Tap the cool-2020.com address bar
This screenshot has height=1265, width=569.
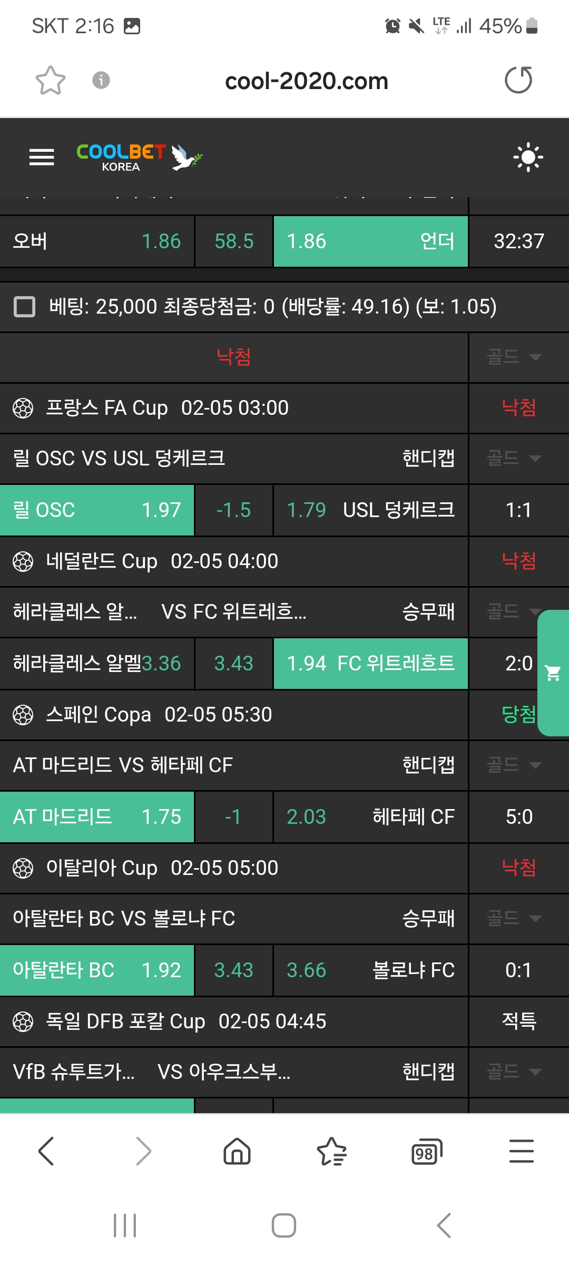306,81
